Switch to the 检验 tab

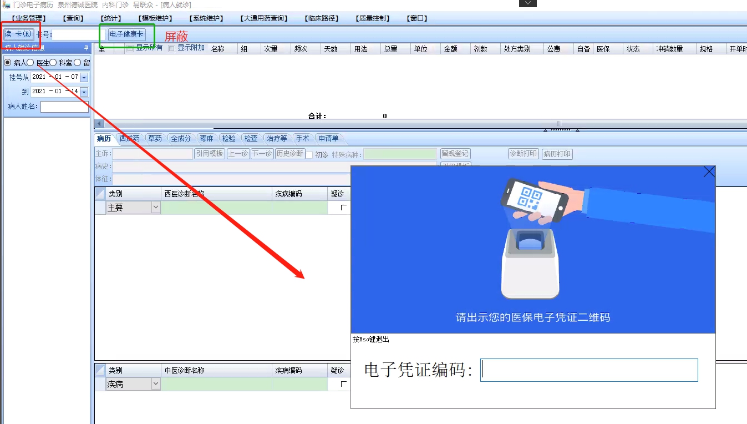[228, 138]
